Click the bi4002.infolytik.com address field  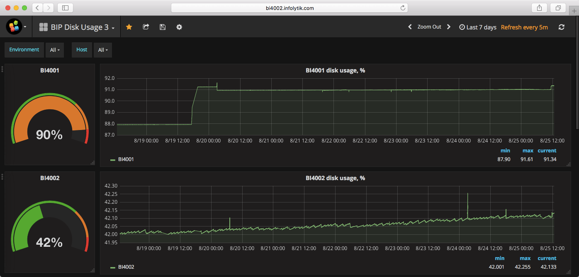pyautogui.click(x=289, y=7)
